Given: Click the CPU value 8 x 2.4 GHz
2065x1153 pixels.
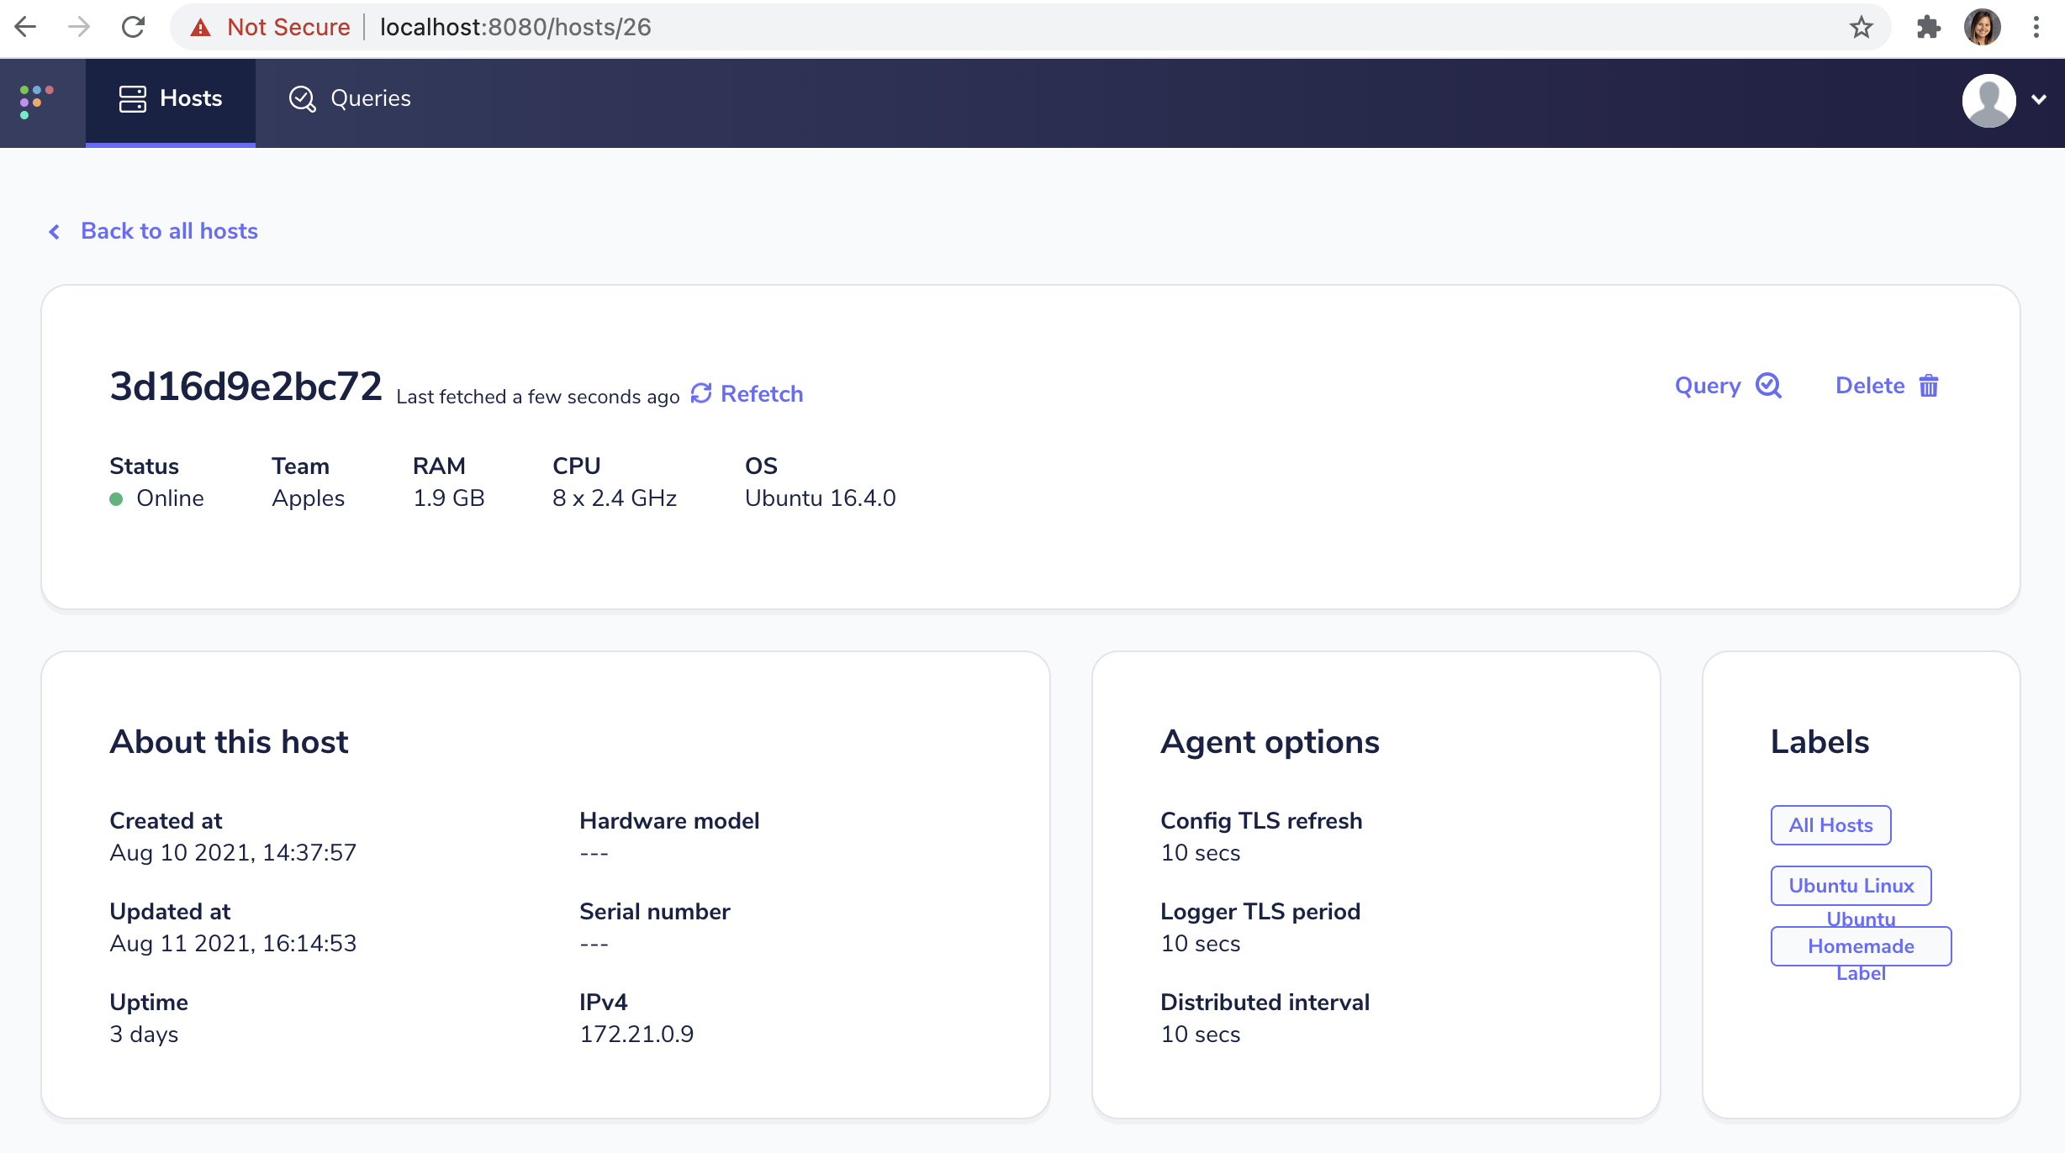Looking at the screenshot, I should 615,498.
